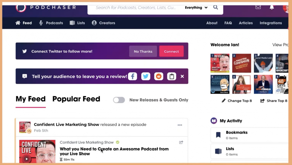Switch to the My Feed tab
Screen dimensions: 292x165
(x=31, y=99)
